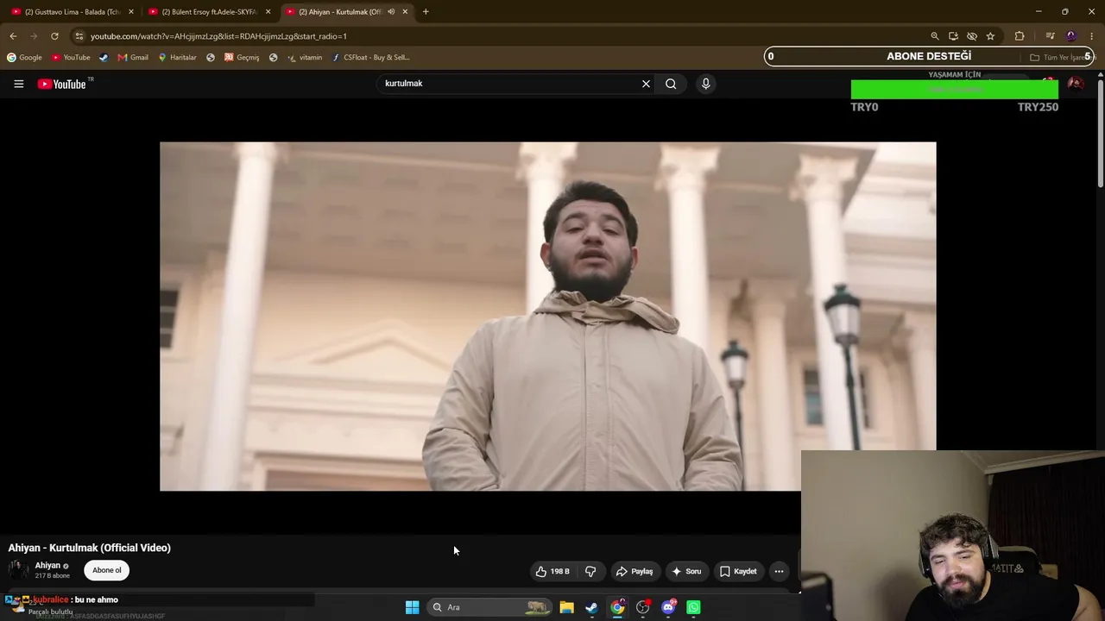Screen dimensions: 1105x621
Task: Like the Ahiyan Kurtulmak video
Action: coord(552,571)
